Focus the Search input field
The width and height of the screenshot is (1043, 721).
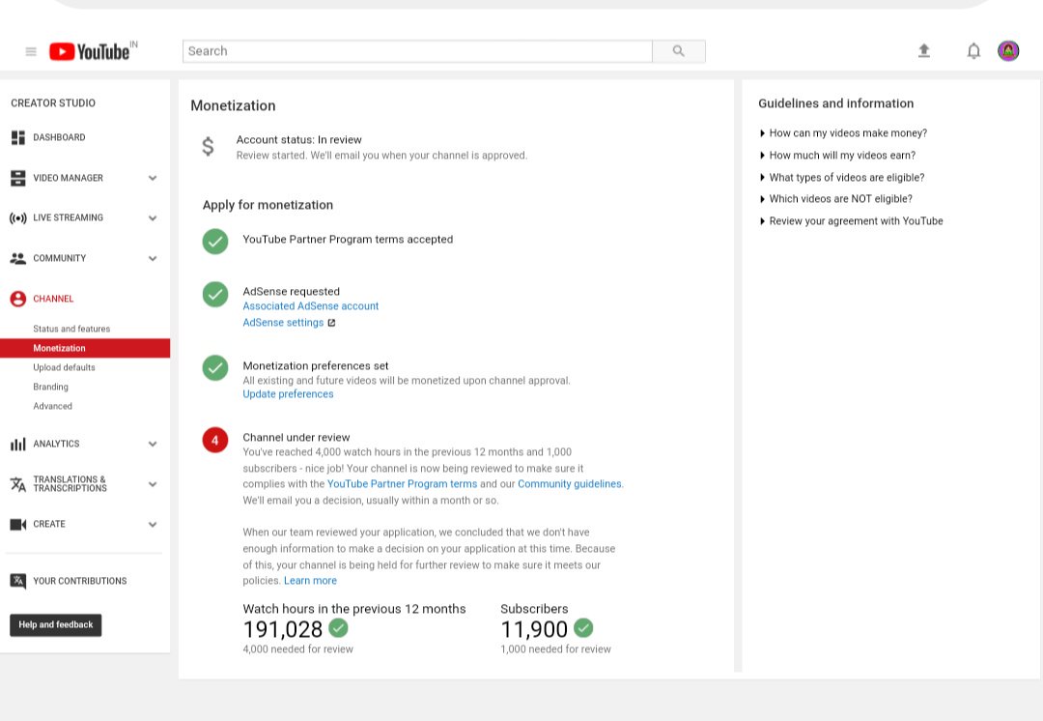pyautogui.click(x=417, y=51)
